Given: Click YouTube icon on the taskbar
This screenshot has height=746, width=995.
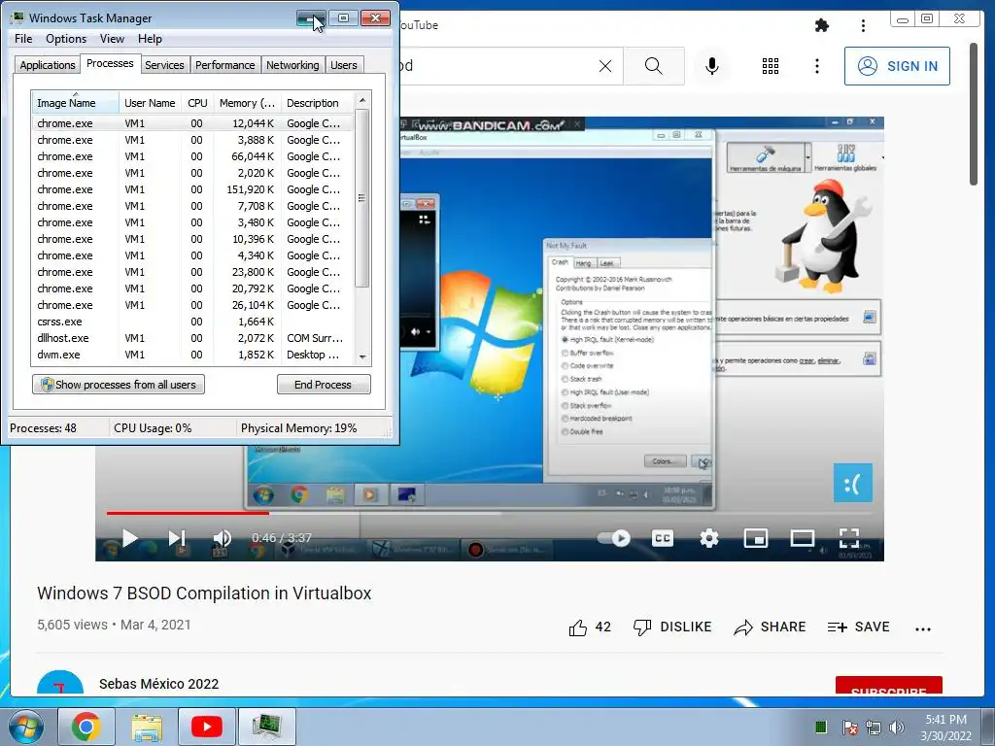Looking at the screenshot, I should (x=207, y=727).
